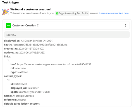Open Learn more about test data link
The width and height of the screenshot is (134, 108).
pyautogui.click(x=114, y=13)
